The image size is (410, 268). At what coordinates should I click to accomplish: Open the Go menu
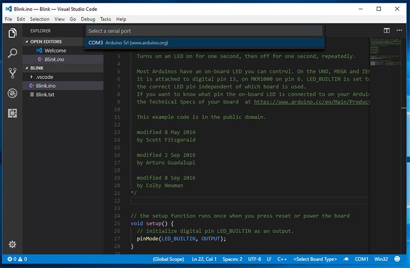click(x=73, y=19)
